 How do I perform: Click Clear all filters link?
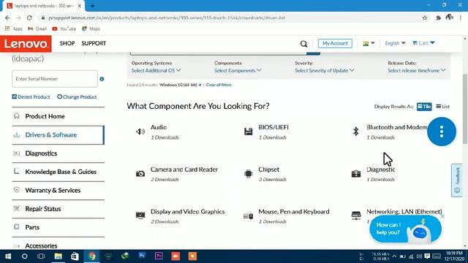[219, 85]
